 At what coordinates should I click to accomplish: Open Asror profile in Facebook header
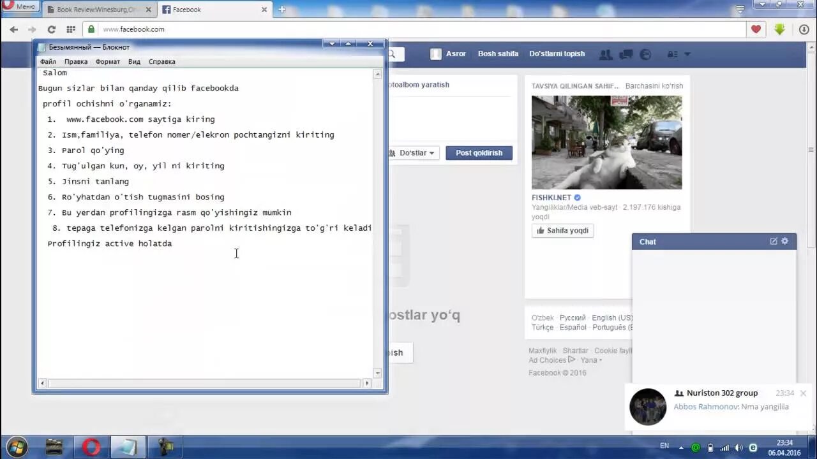[449, 54]
